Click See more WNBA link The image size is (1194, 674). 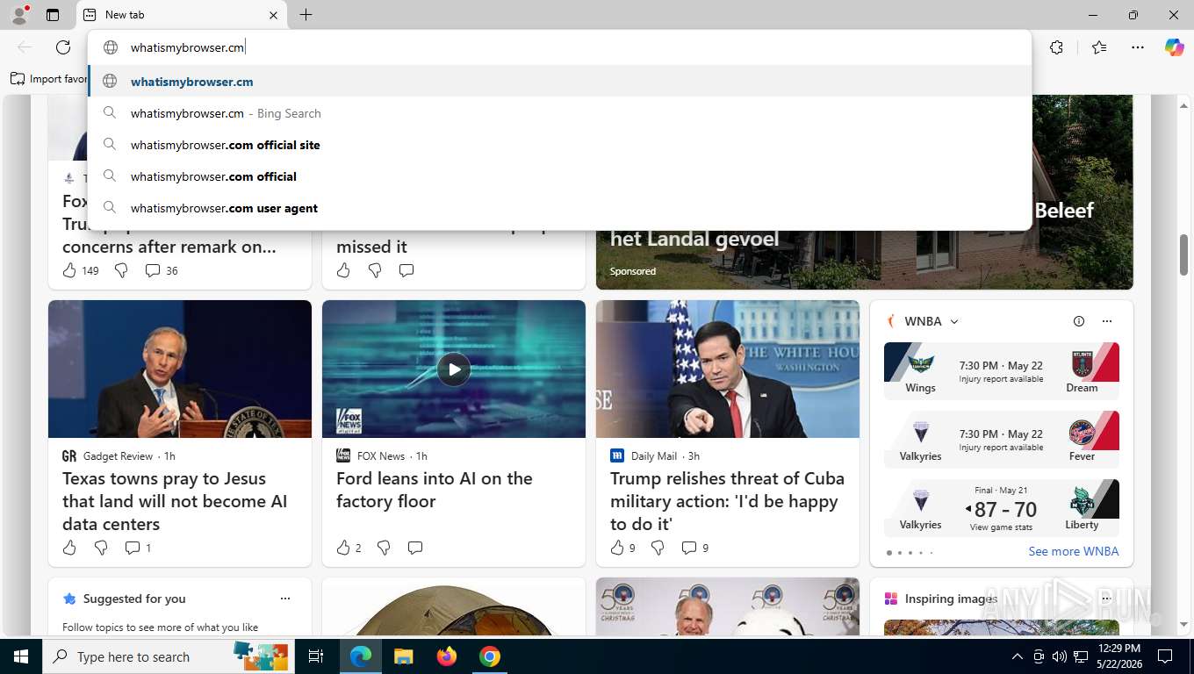[x=1074, y=551]
